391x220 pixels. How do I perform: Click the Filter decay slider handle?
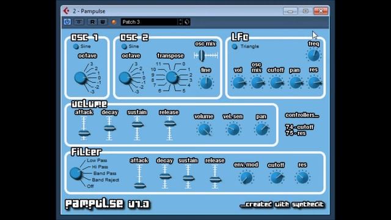[x=165, y=177]
